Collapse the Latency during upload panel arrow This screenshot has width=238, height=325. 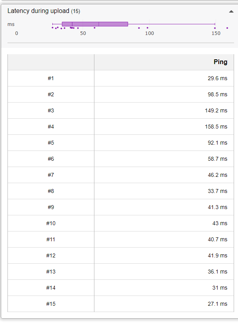231,11
